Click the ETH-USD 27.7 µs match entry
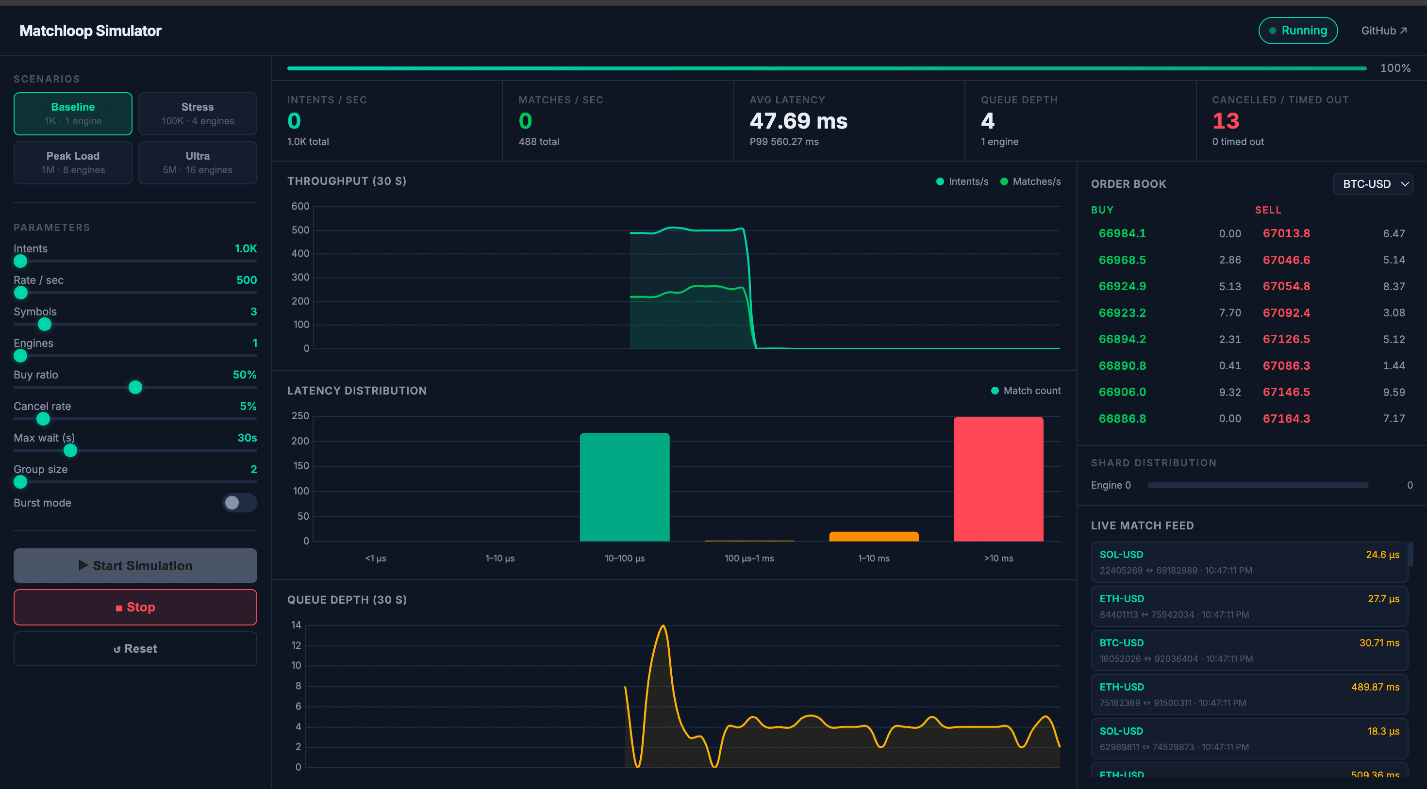Viewport: 1427px width, 789px height. 1249,606
